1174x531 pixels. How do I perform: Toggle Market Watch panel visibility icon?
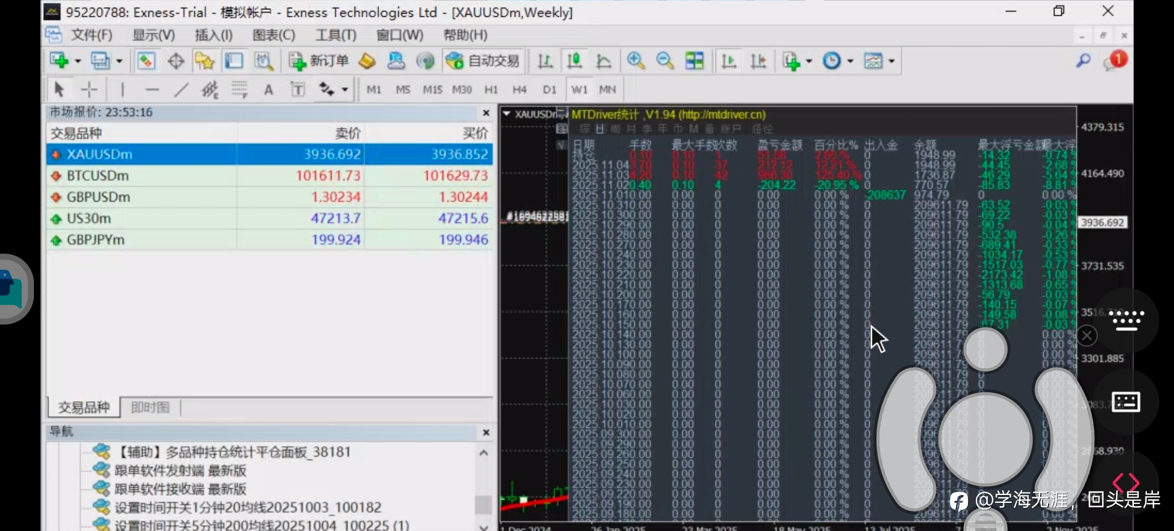(x=146, y=61)
